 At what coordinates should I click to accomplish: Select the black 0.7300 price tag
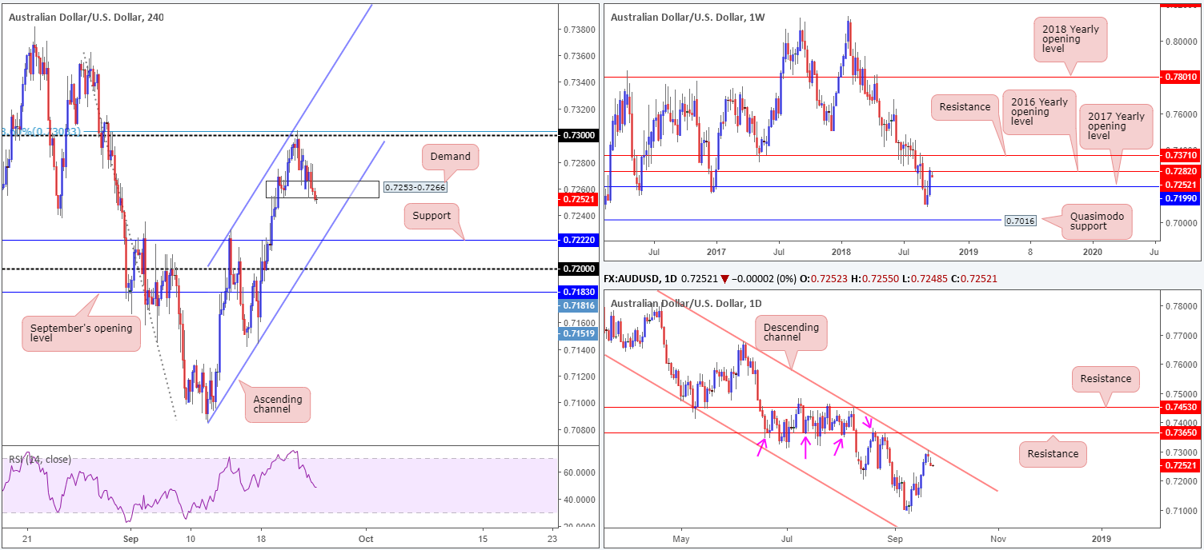[x=576, y=136]
